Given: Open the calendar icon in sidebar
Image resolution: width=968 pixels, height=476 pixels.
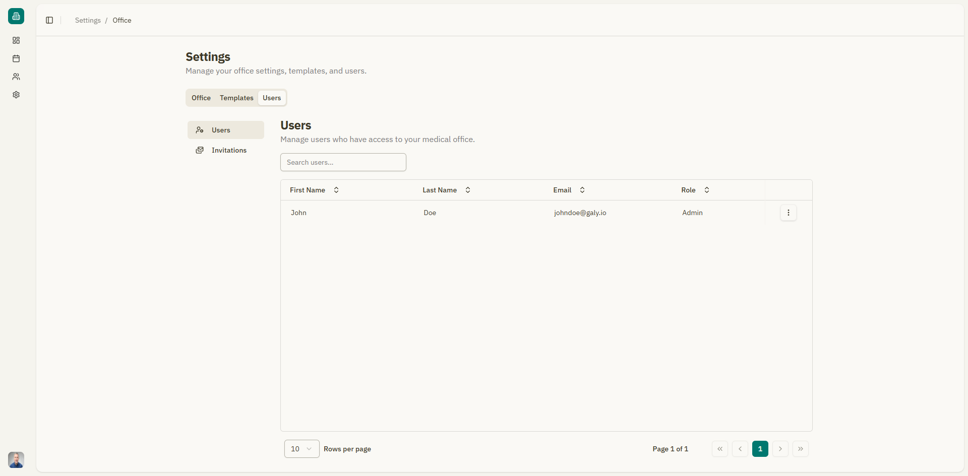Looking at the screenshot, I should pos(16,58).
